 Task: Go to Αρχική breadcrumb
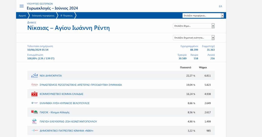tap(22, 16)
